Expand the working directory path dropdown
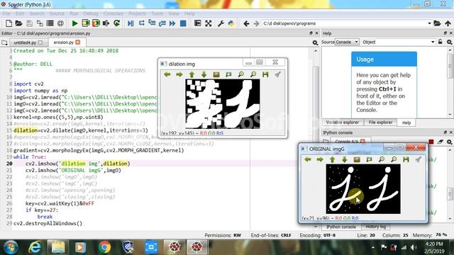This screenshot has height=255, width=454. pos(429,23)
